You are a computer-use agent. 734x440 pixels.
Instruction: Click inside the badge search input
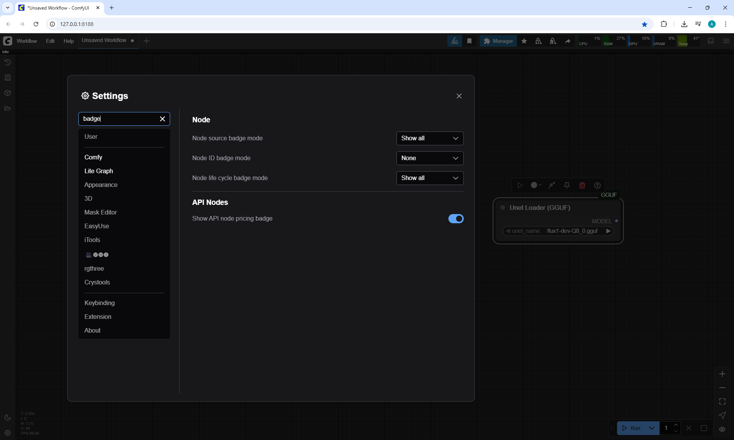coord(119,119)
